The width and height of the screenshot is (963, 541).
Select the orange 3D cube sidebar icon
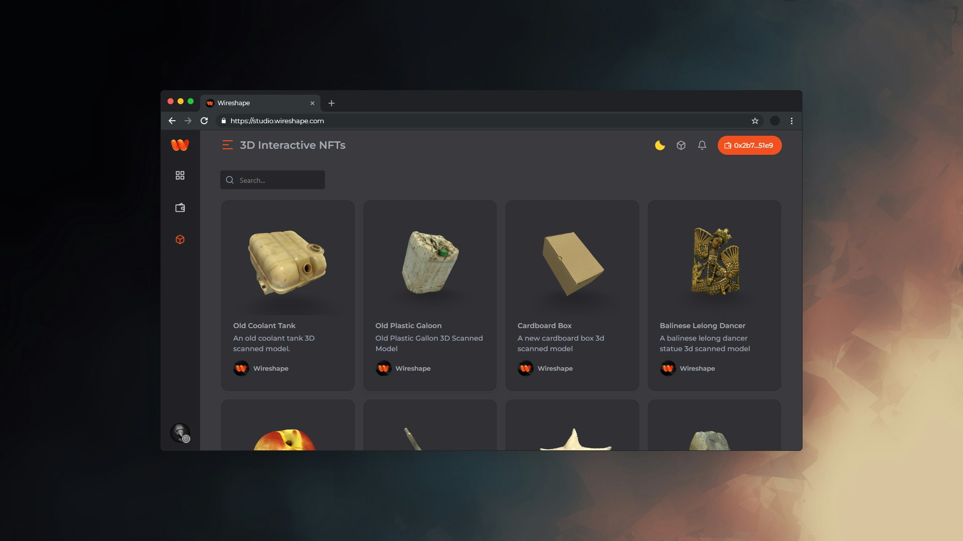pyautogui.click(x=180, y=239)
